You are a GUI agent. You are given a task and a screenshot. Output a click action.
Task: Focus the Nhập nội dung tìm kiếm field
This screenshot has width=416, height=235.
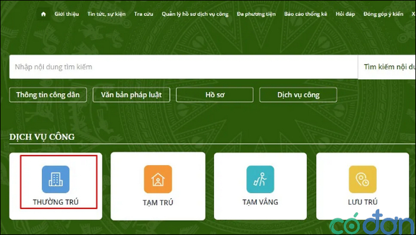pyautogui.click(x=183, y=67)
